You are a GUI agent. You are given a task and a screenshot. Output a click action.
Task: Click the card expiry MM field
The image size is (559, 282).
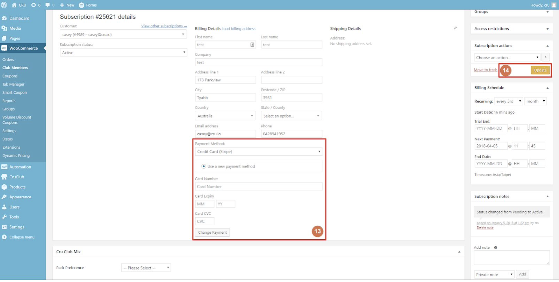(204, 204)
